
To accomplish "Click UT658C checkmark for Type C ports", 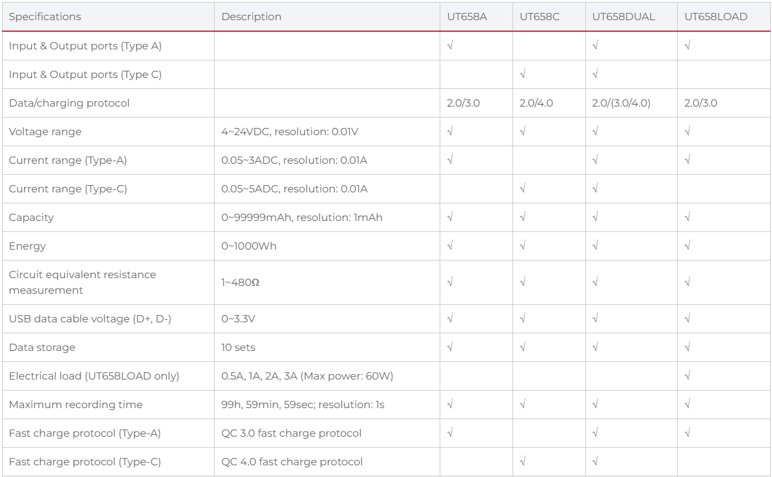I will pyautogui.click(x=523, y=75).
